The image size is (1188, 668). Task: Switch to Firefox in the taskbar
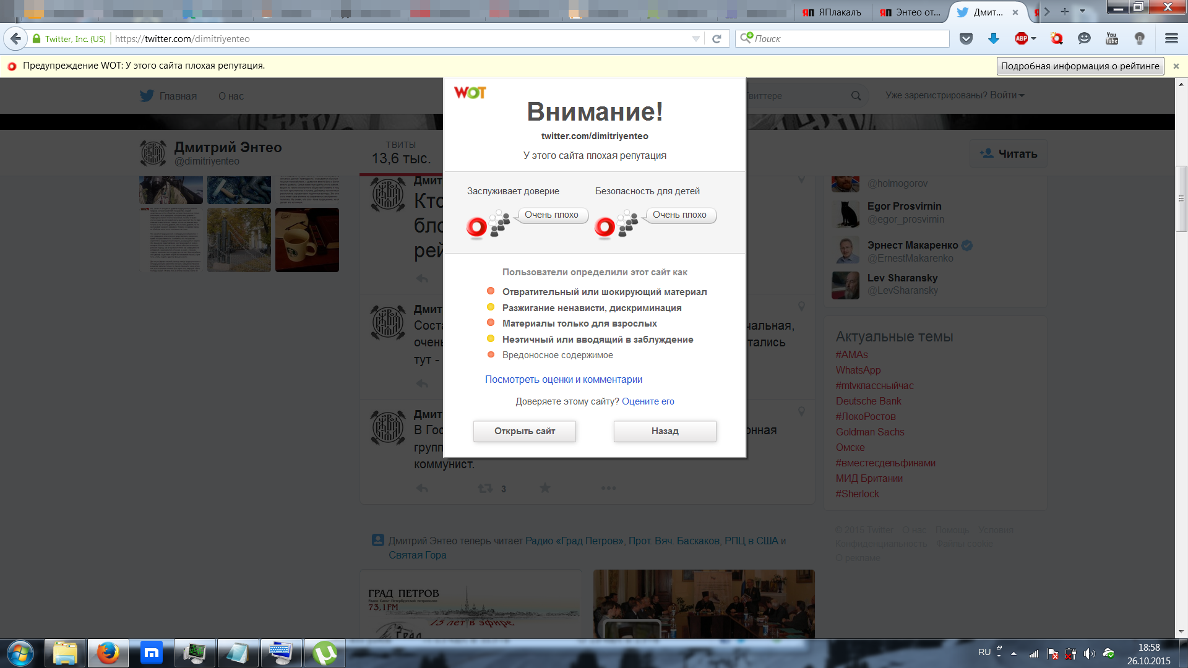(108, 653)
